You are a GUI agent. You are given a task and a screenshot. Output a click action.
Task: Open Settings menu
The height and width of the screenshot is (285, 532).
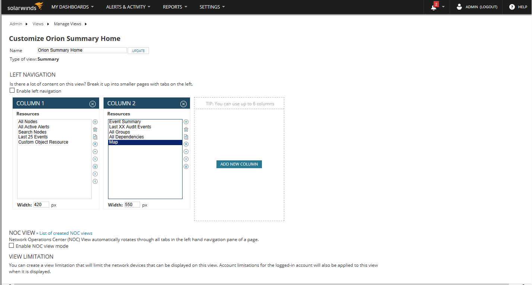click(212, 7)
